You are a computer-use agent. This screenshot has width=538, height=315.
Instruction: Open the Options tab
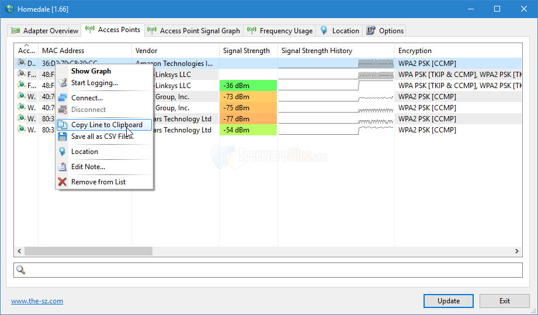point(385,31)
